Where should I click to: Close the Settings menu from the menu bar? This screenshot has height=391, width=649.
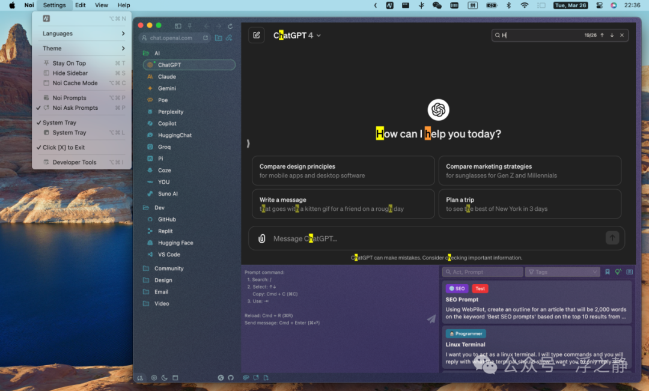[54, 5]
